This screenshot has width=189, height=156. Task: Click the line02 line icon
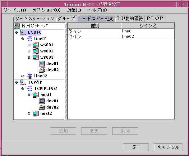(30, 76)
